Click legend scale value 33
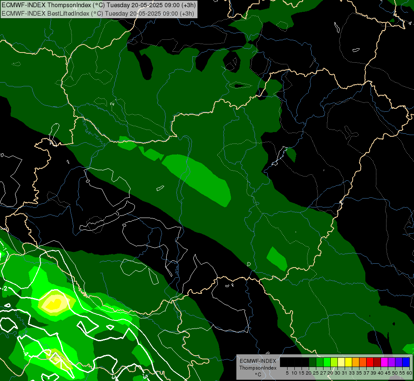The width and height of the screenshot is (414, 381). [352, 373]
